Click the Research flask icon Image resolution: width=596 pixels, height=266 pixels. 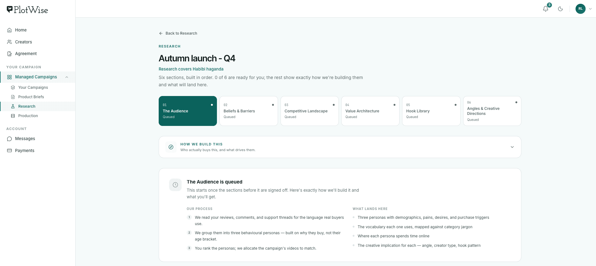point(13,106)
